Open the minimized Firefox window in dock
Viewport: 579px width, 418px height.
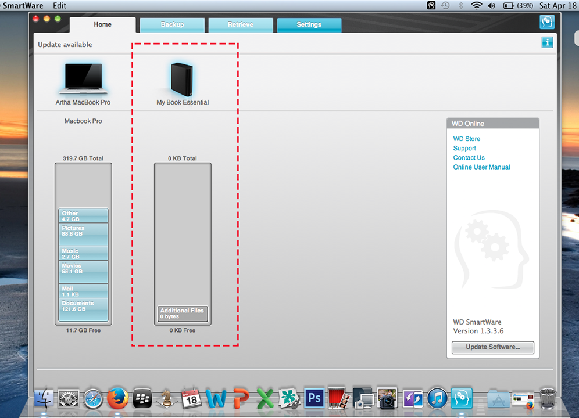(523, 400)
